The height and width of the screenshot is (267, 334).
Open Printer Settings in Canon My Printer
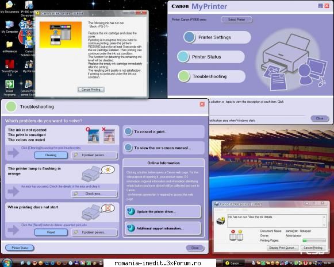point(217,37)
